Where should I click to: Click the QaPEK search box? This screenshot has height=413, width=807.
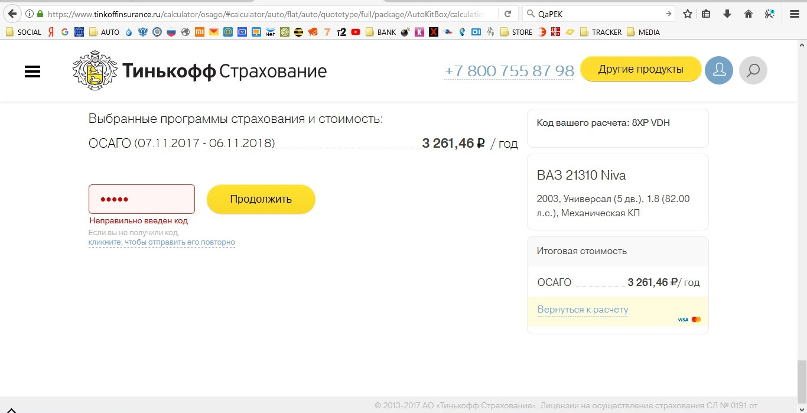pyautogui.click(x=600, y=14)
